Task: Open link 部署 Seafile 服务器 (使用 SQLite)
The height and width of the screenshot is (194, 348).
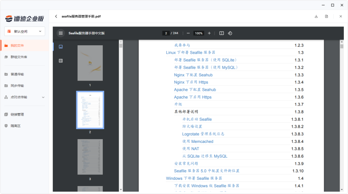Action: tap(205, 60)
